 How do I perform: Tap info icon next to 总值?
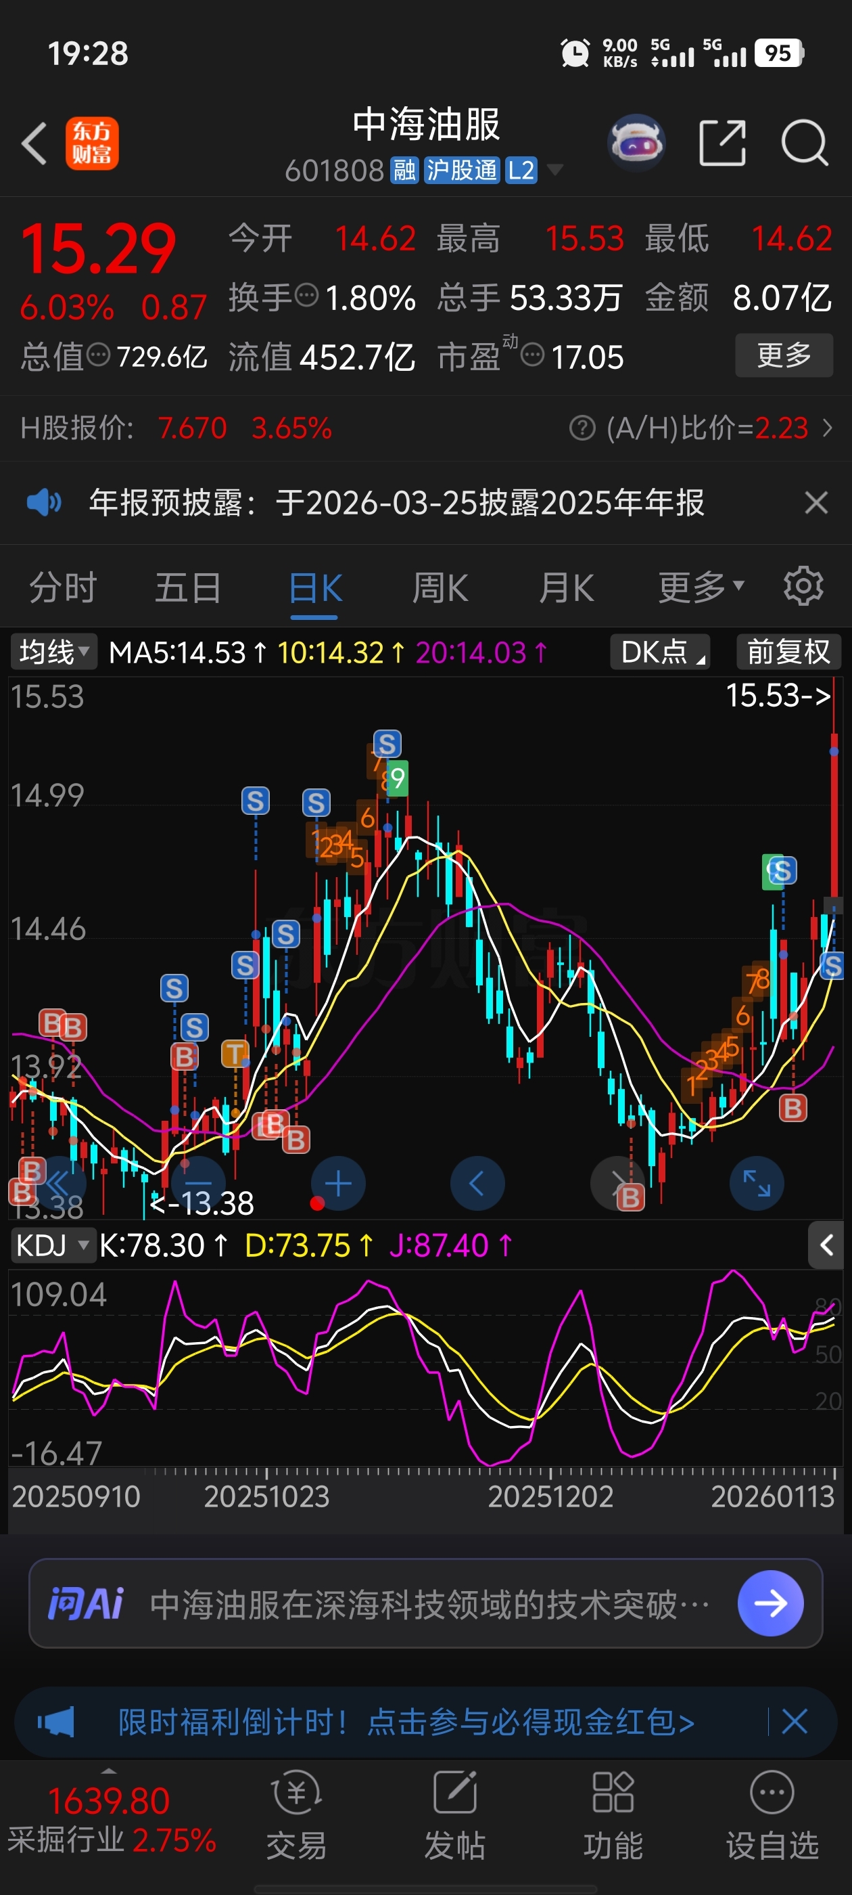pos(99,355)
